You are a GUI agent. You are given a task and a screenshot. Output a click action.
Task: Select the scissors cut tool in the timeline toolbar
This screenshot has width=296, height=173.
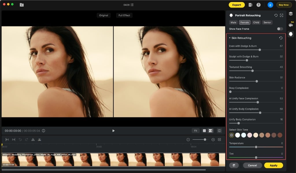(33, 140)
